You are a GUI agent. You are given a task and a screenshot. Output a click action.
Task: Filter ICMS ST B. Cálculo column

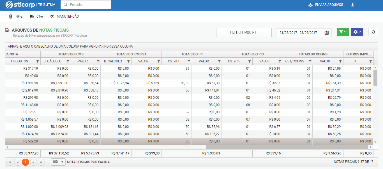coord(128,61)
